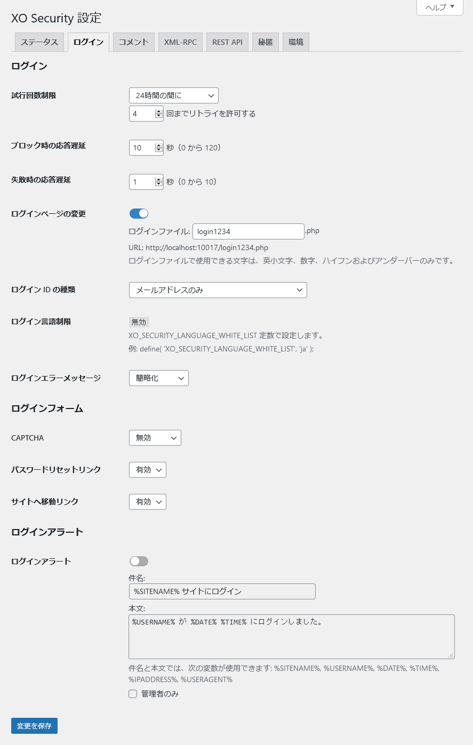Click the 変更を保存 button
Screen dimensions: 473x745
[x=34, y=725]
